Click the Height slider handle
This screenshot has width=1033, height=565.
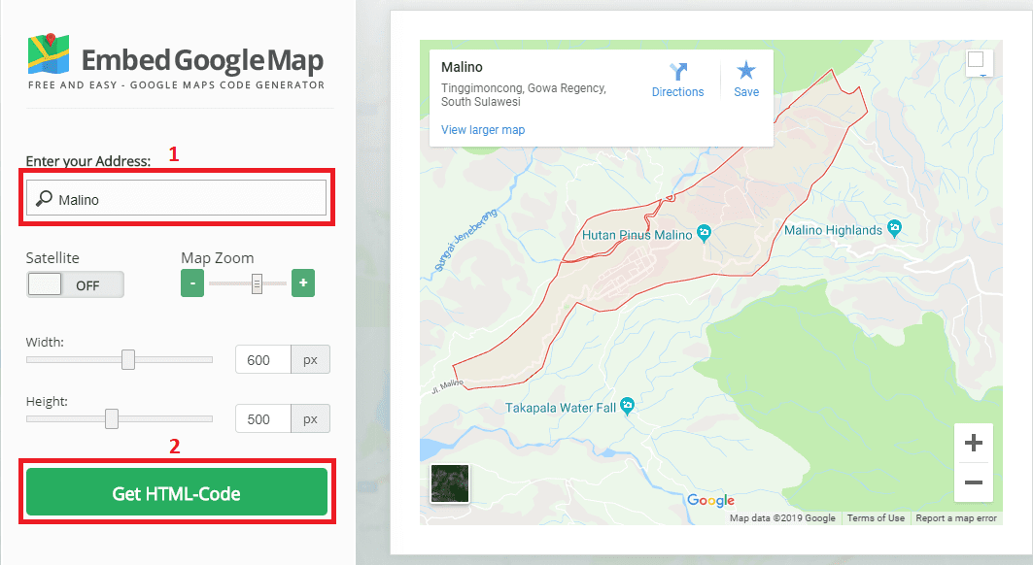112,418
